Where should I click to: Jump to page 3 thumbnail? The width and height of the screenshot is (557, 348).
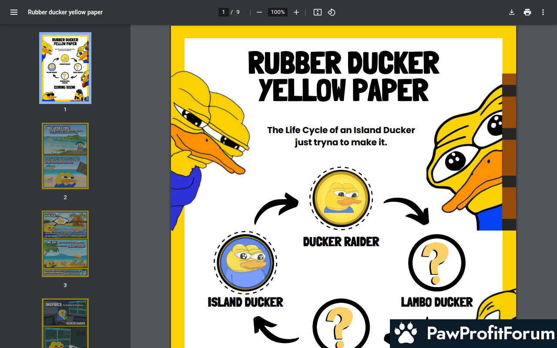pyautogui.click(x=65, y=244)
